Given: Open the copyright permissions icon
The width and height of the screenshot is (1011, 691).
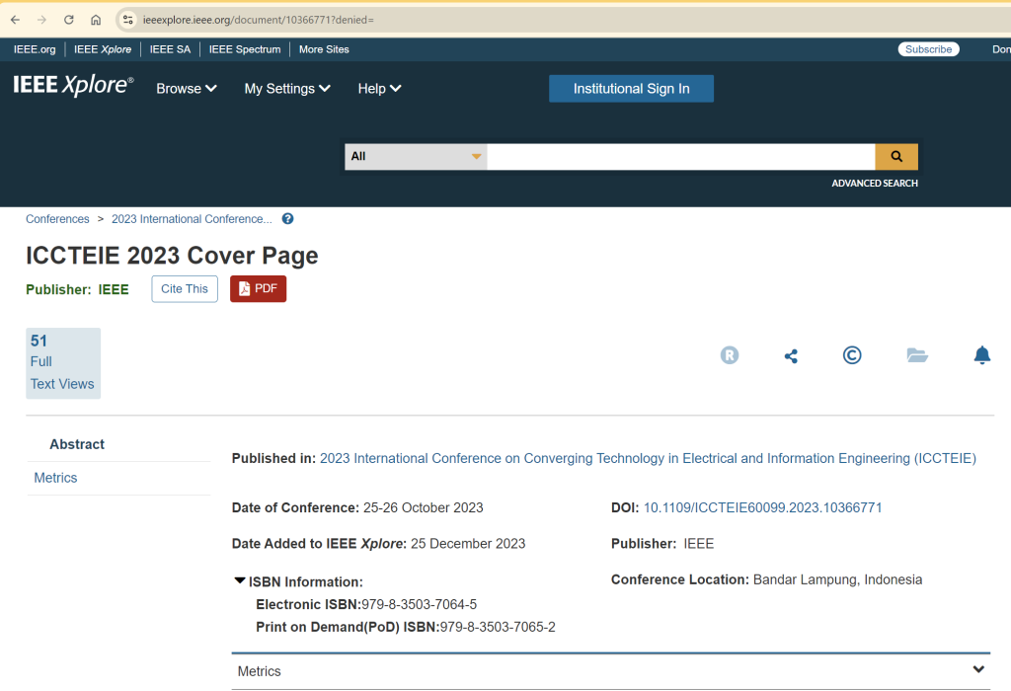Looking at the screenshot, I should 852,355.
